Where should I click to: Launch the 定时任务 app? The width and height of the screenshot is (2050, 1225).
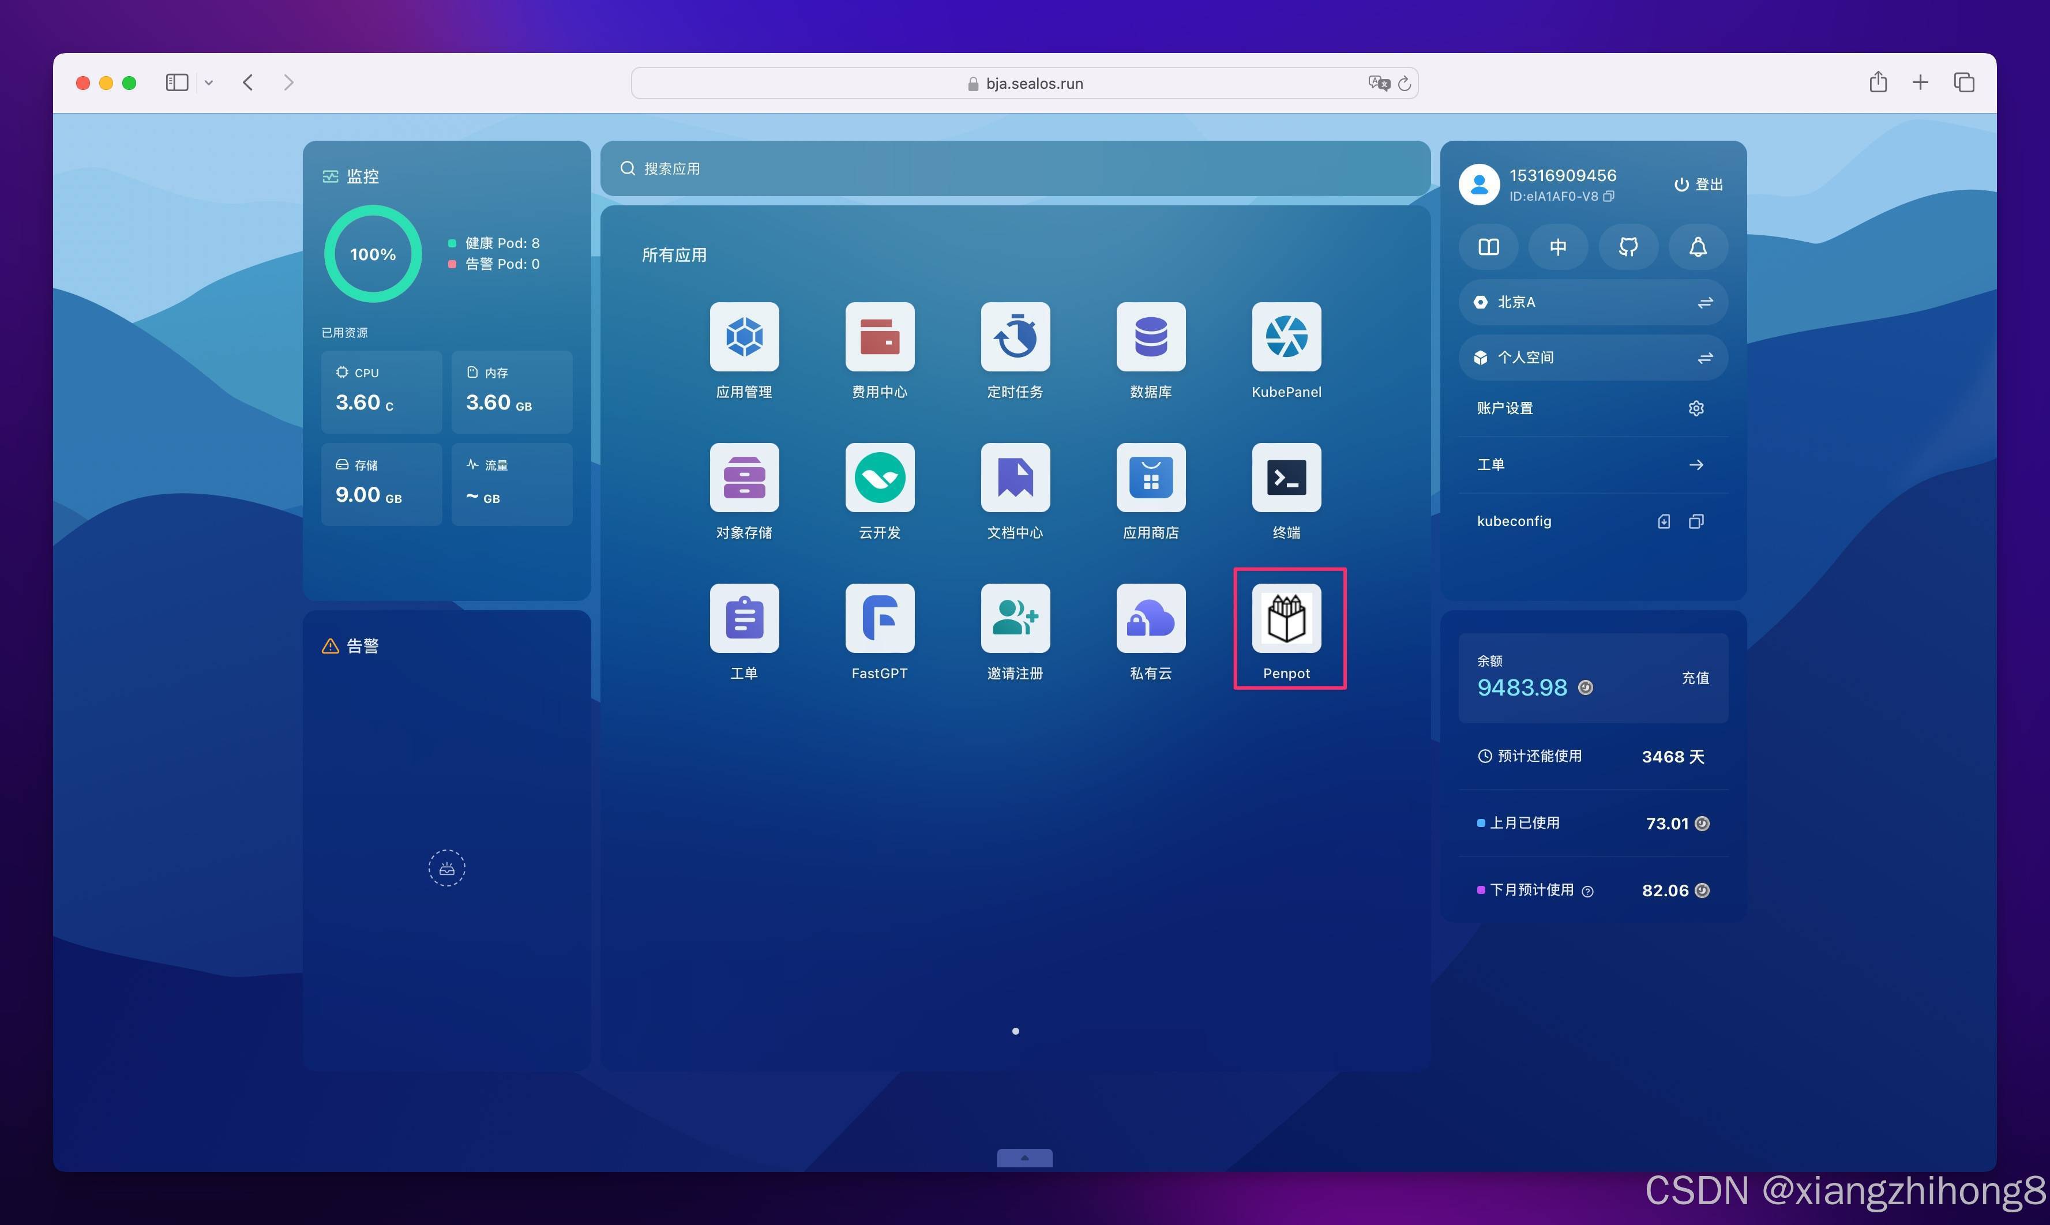pyautogui.click(x=1015, y=337)
